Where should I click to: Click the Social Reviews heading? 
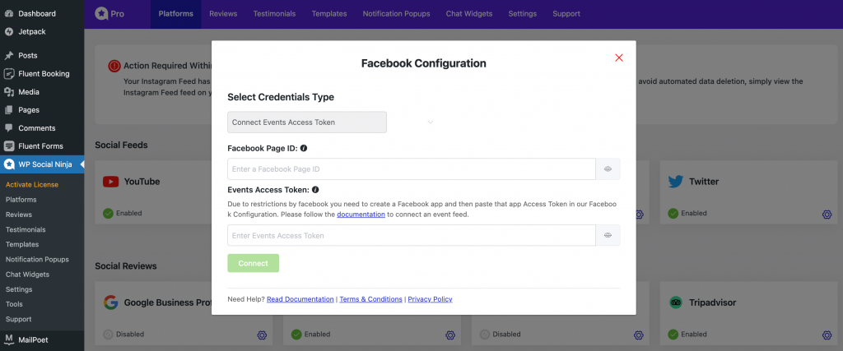[x=126, y=266]
